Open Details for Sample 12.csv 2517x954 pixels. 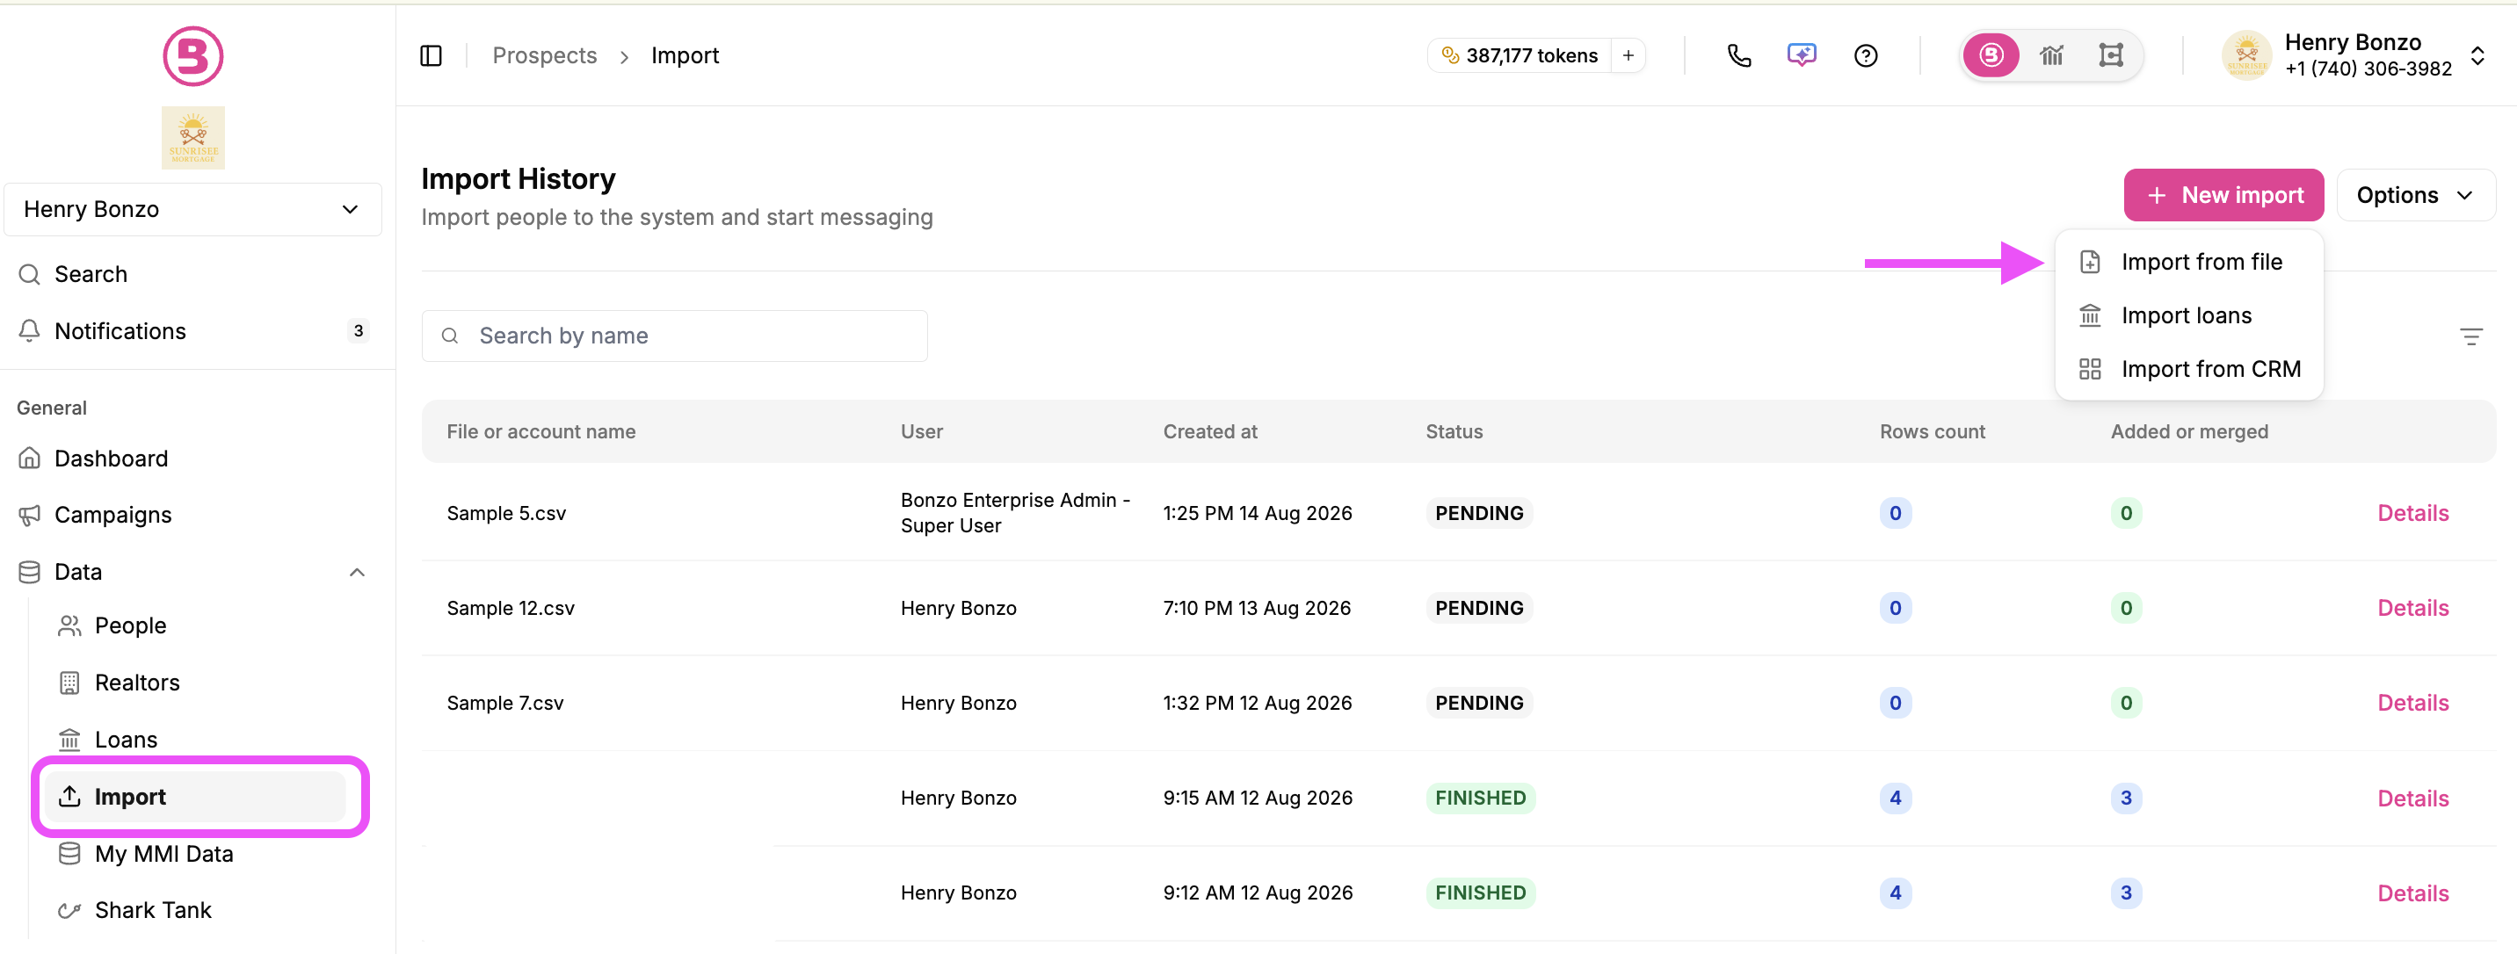coord(2412,609)
